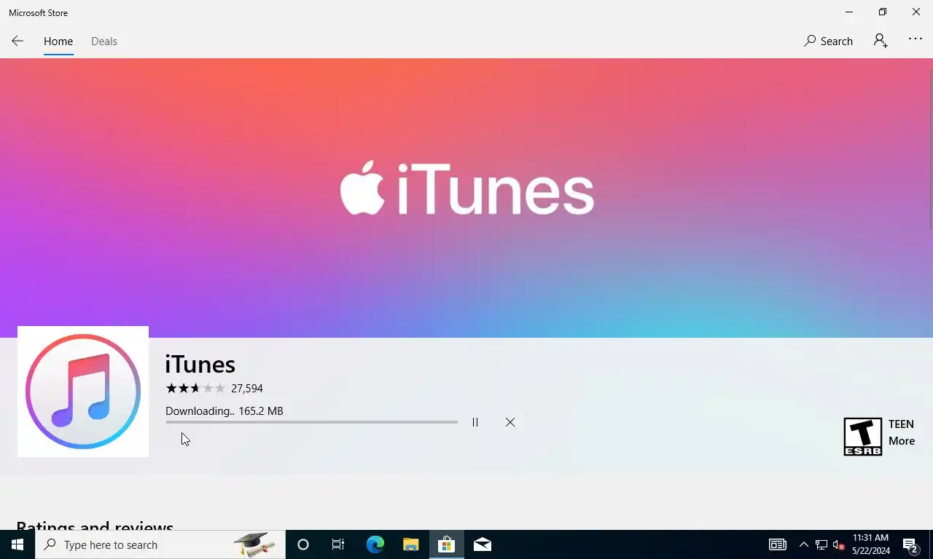
Task: Click Microsoft Store taskbar icon
Action: (x=446, y=544)
